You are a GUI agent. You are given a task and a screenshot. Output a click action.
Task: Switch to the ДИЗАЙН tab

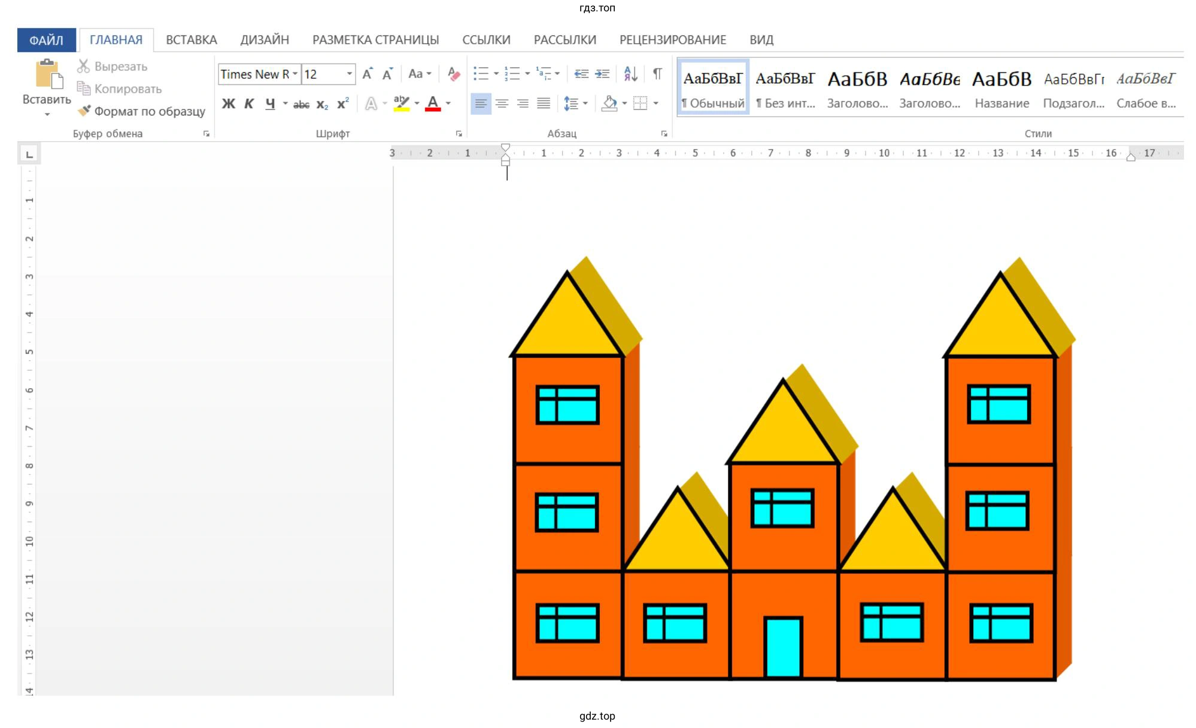tap(265, 40)
